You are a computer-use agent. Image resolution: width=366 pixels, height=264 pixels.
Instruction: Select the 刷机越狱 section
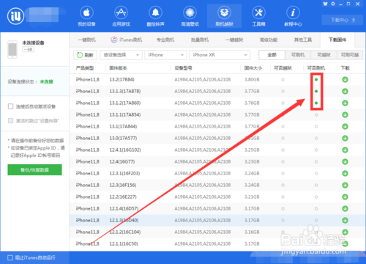pos(224,16)
